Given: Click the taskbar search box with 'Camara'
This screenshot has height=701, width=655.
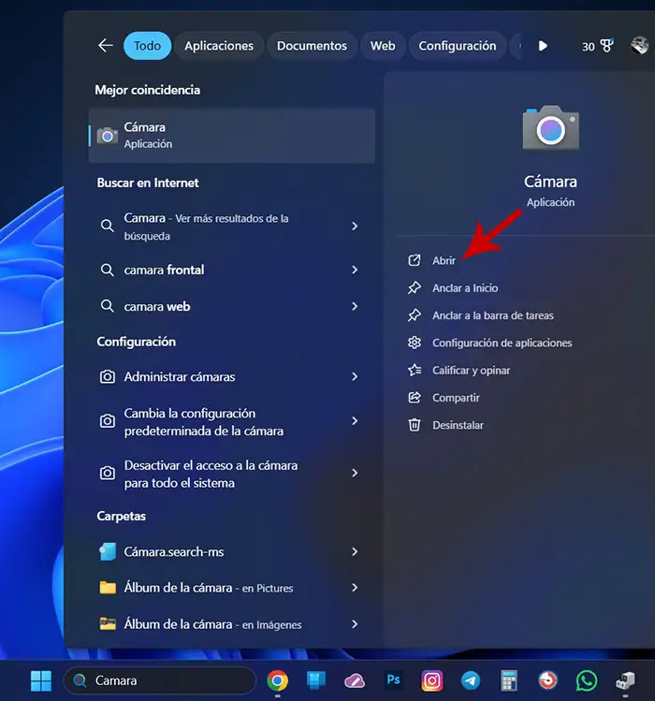Looking at the screenshot, I should coord(159,680).
